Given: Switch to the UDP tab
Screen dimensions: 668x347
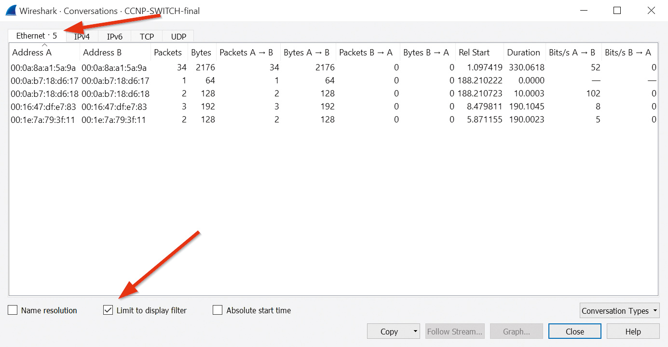Looking at the screenshot, I should pyautogui.click(x=178, y=37).
